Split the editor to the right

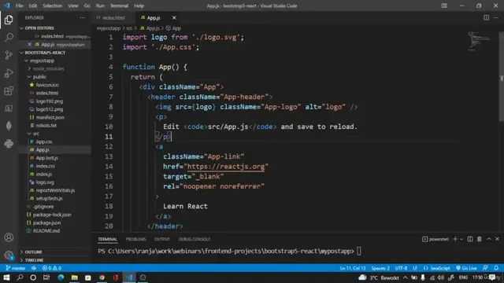point(487,17)
